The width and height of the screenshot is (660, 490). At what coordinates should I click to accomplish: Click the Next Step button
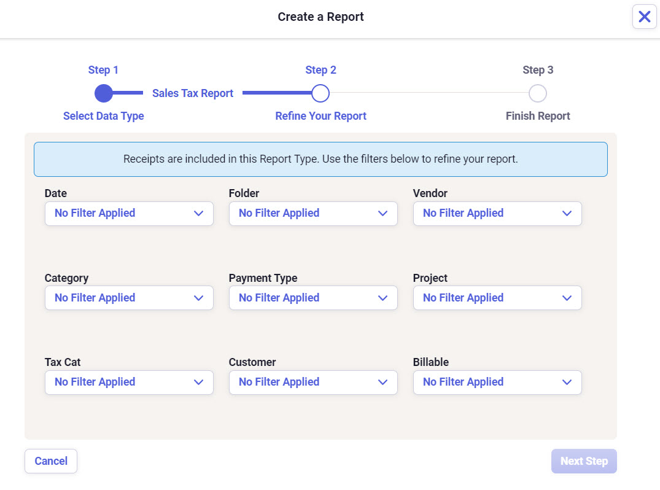click(x=584, y=461)
